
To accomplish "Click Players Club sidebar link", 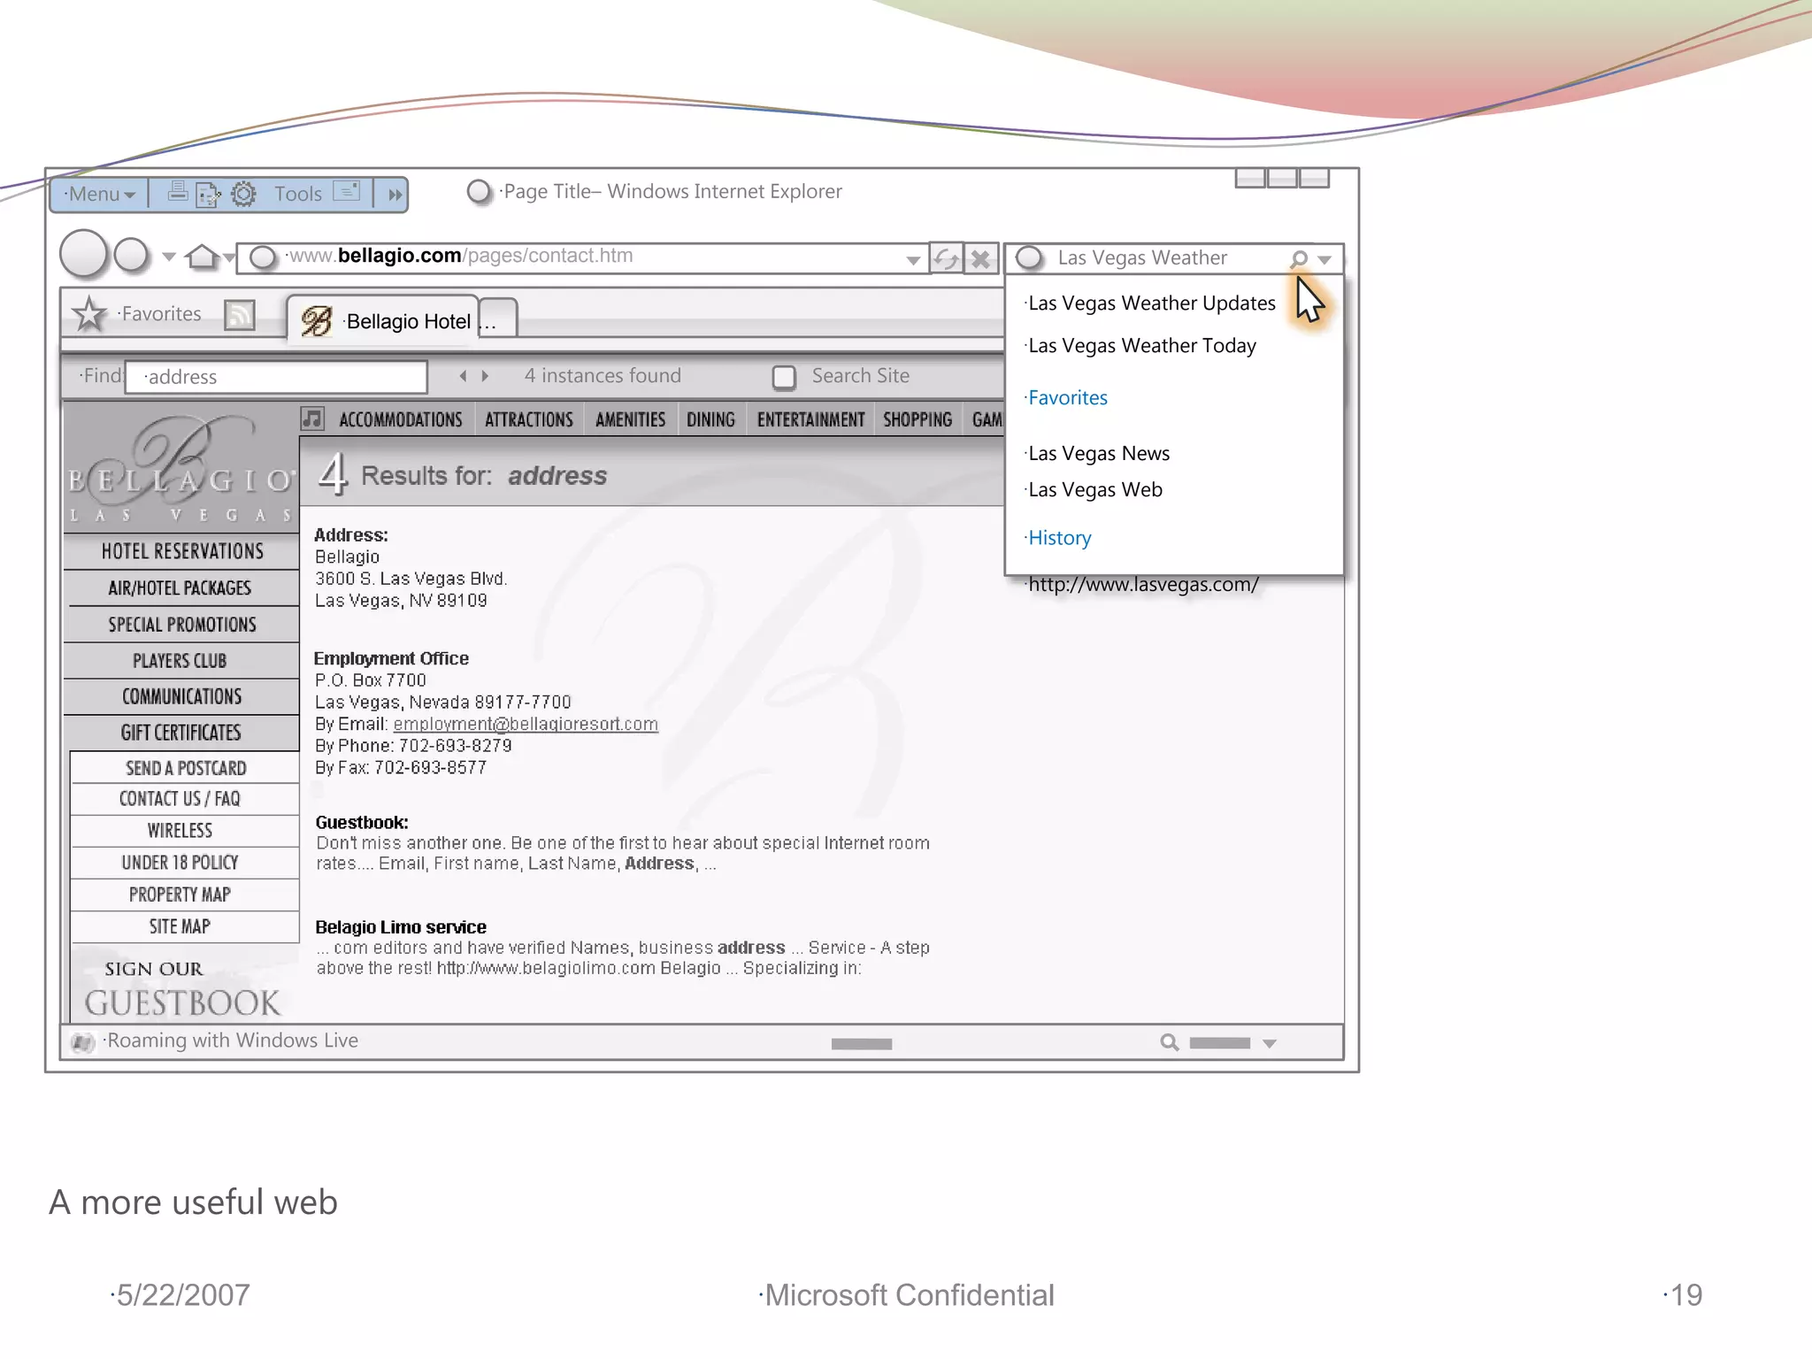I will [180, 661].
